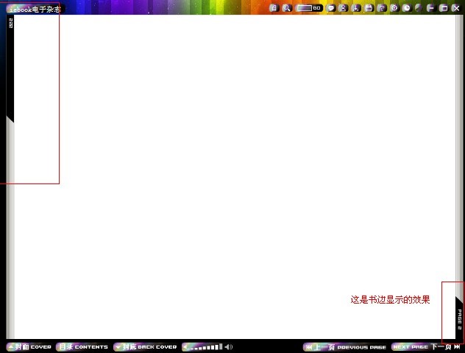This screenshot has width=465, height=353.
Task: Click the magnifier zoom icon
Action: pos(286,8)
